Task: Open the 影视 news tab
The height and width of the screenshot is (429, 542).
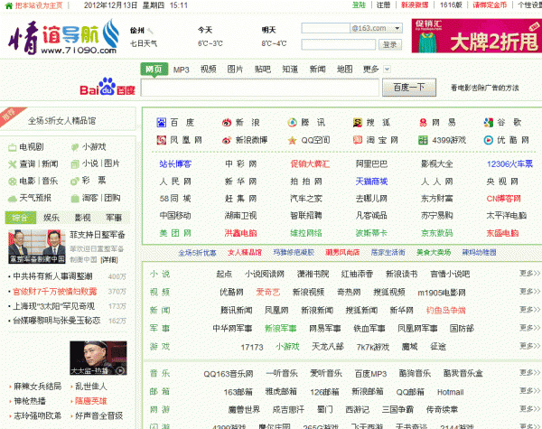Action: click(x=82, y=218)
